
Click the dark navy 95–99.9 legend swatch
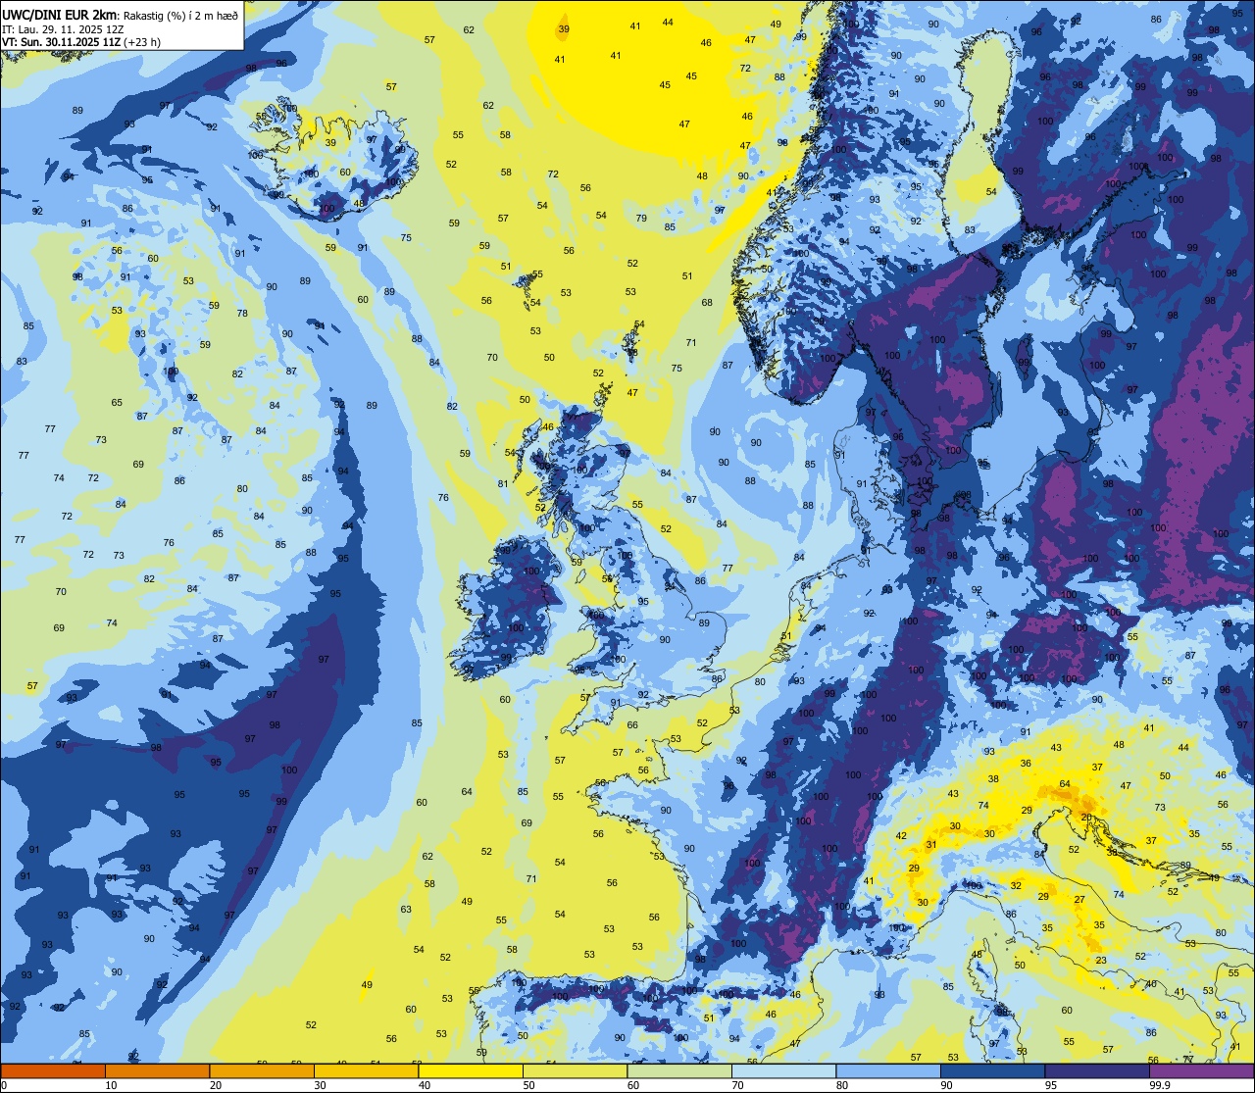coord(1097,1070)
